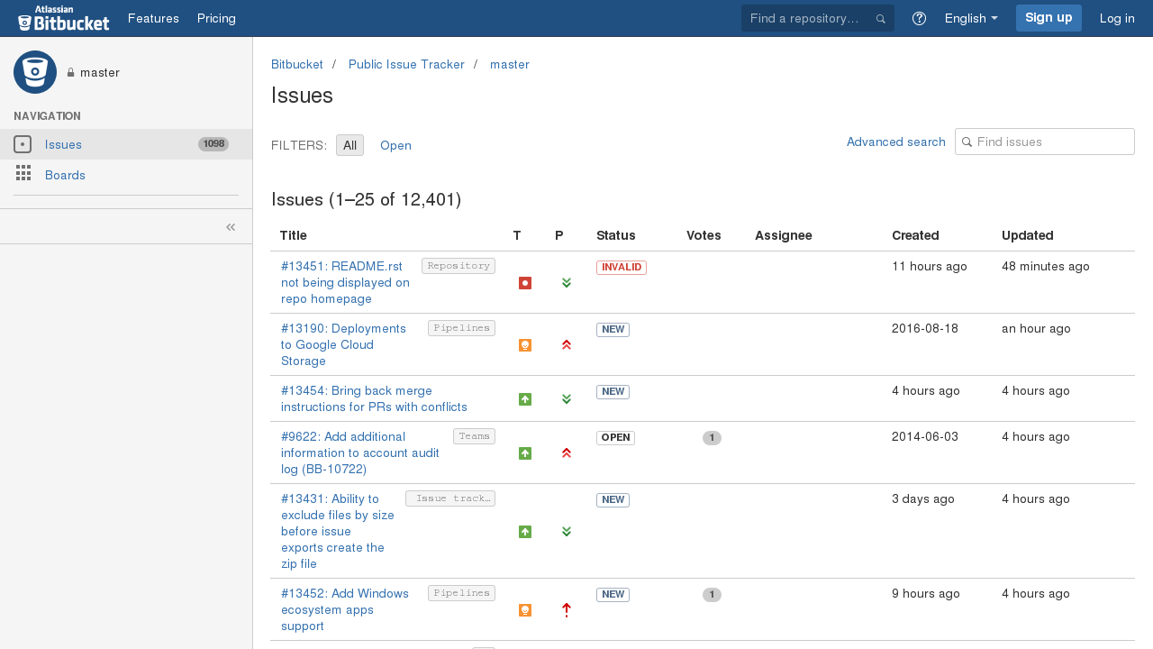The height and width of the screenshot is (649, 1153).
Task: Click the Log in link
Action: [x=1117, y=18]
